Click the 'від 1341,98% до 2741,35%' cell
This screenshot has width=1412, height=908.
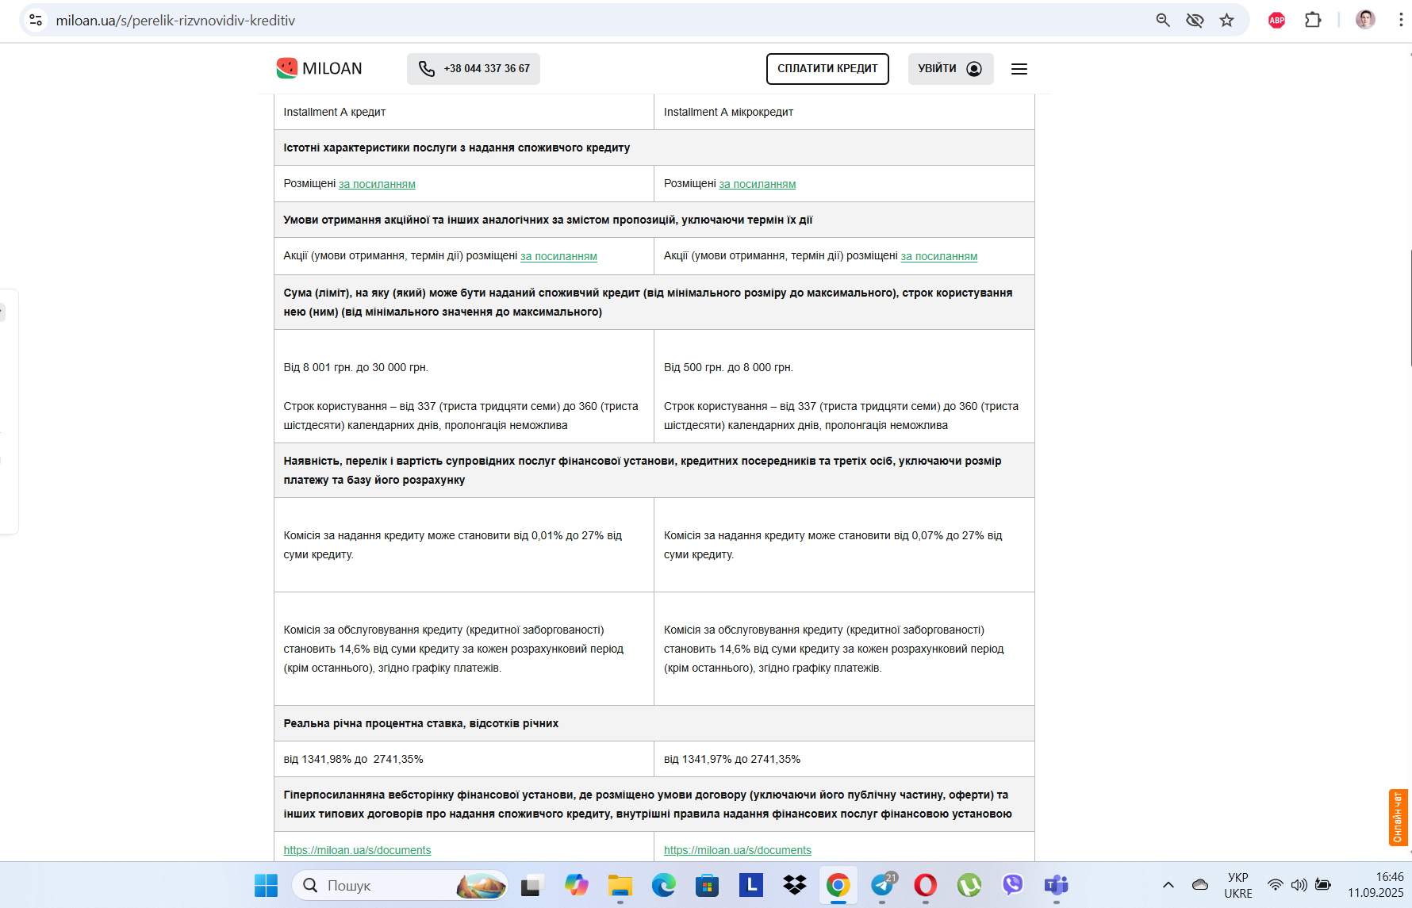coord(464,759)
